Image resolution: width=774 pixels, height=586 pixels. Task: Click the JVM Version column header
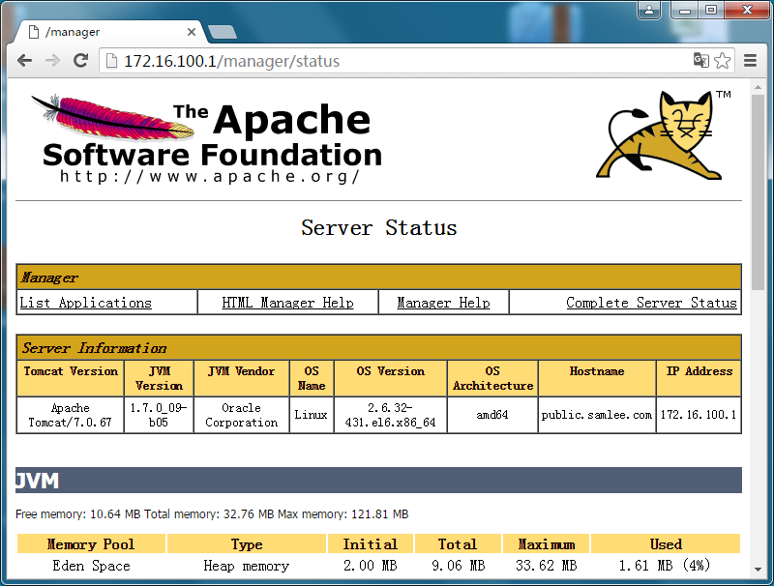pyautogui.click(x=159, y=378)
